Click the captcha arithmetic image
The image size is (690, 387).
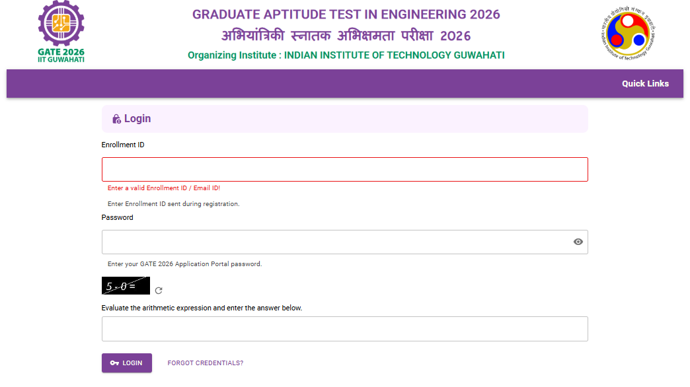pos(126,286)
